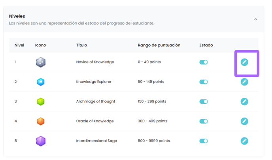Click the green Archmage of thought badge
Image resolution: width=272 pixels, height=160 pixels.
[41, 101]
